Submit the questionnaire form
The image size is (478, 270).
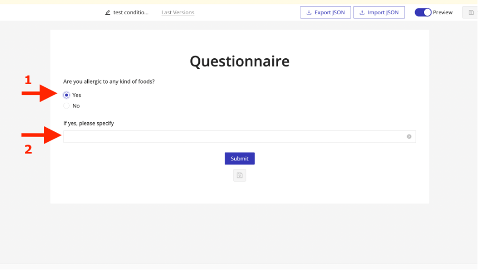pos(240,159)
